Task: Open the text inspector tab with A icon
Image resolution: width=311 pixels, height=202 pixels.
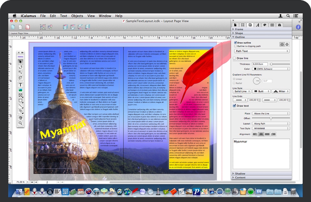Action: (x=257, y=25)
